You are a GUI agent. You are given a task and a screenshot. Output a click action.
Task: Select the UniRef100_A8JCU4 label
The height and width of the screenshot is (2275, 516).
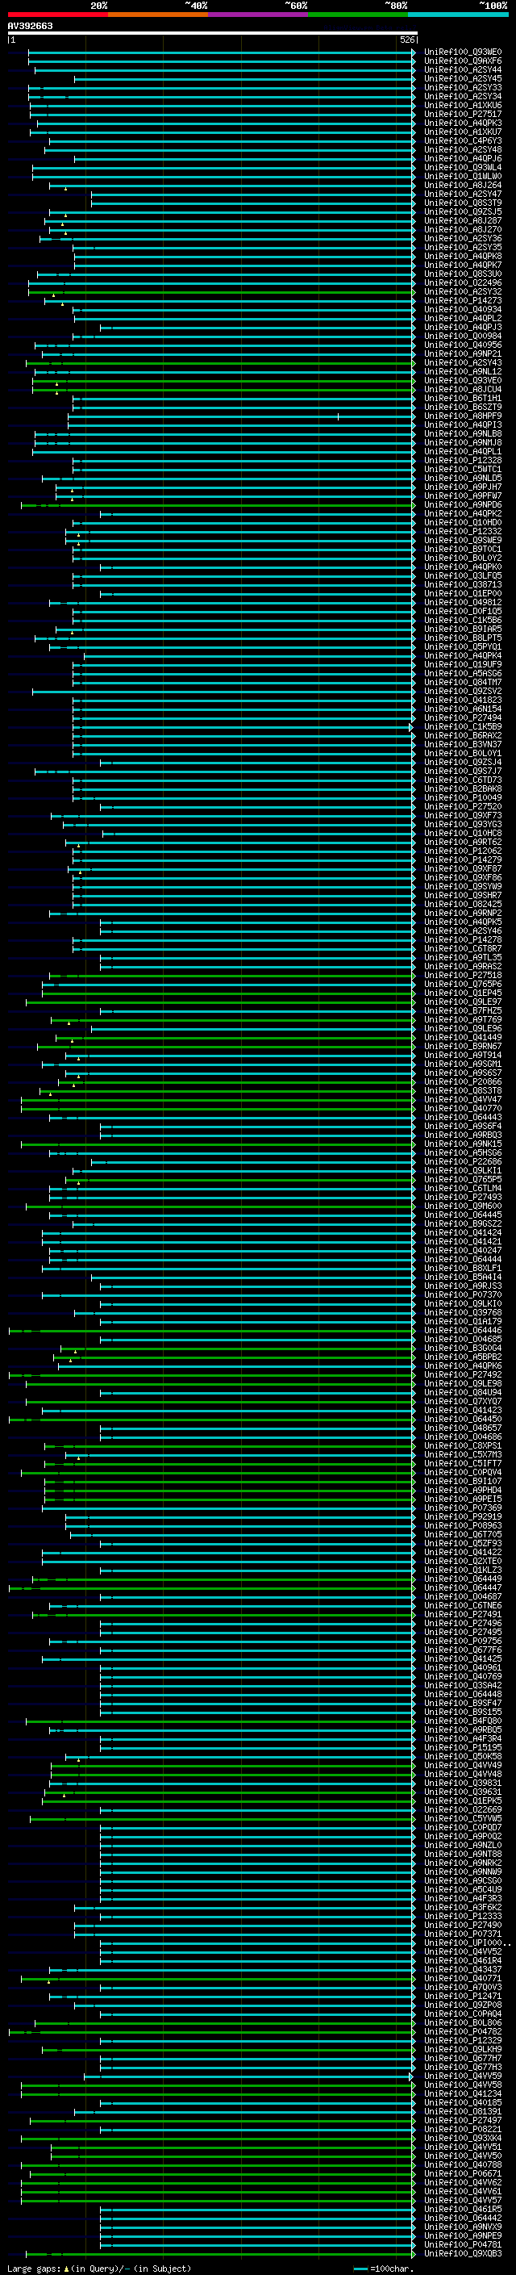463,390
